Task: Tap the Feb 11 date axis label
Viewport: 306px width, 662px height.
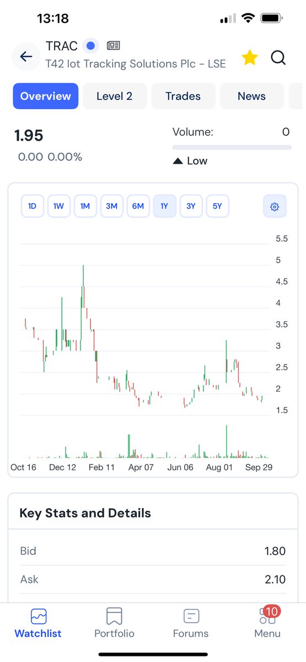Action: [x=101, y=467]
